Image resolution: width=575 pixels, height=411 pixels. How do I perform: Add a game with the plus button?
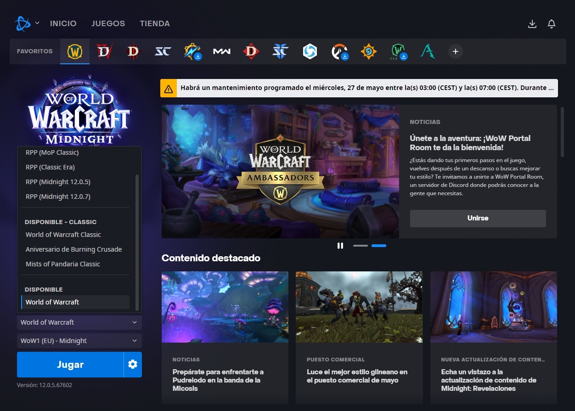[456, 51]
